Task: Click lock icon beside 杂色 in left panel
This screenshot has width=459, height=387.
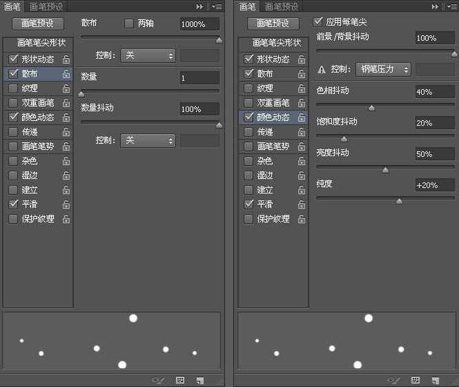Action: (x=66, y=161)
